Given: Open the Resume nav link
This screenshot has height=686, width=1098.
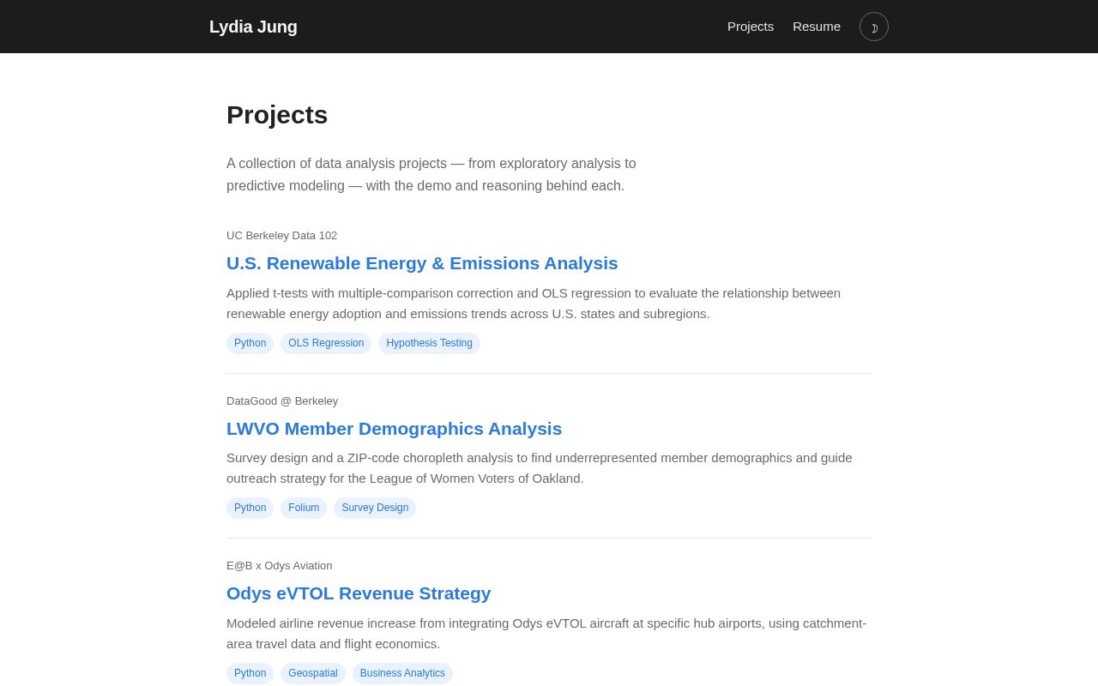Looking at the screenshot, I should [817, 27].
